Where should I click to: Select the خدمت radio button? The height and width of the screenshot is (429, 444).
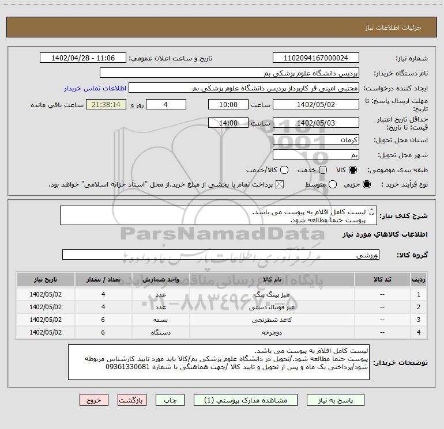click(323, 170)
